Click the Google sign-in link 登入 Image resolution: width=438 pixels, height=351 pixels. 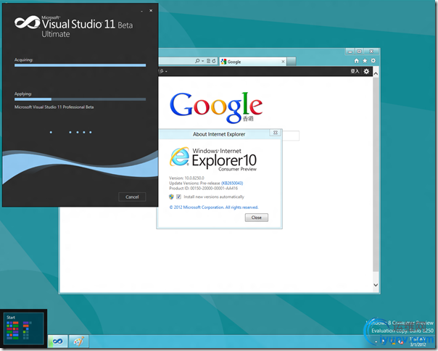[355, 71]
